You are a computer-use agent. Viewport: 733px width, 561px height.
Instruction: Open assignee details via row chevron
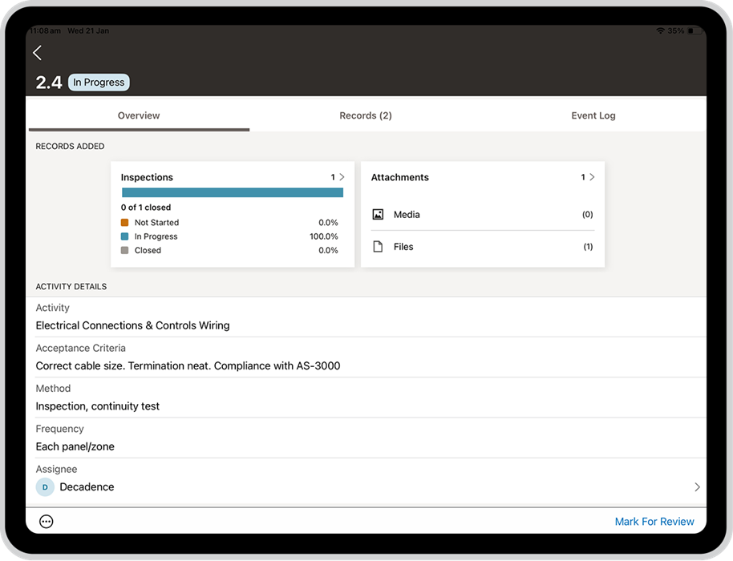tap(696, 487)
